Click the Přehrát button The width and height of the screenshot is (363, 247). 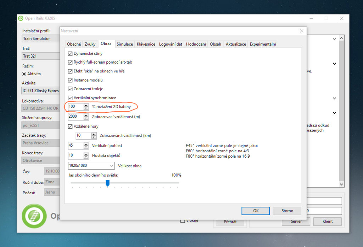230,222
